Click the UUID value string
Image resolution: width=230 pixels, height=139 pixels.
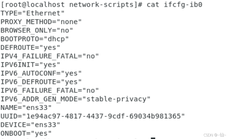click(x=104, y=116)
